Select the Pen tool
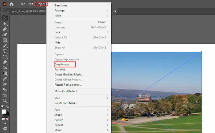Viewport: 215px width, 133px height. [5, 29]
